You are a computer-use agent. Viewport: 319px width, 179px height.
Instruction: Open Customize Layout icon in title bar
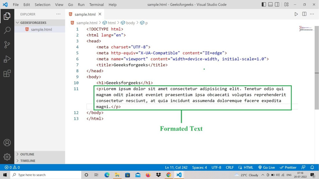point(287,4)
